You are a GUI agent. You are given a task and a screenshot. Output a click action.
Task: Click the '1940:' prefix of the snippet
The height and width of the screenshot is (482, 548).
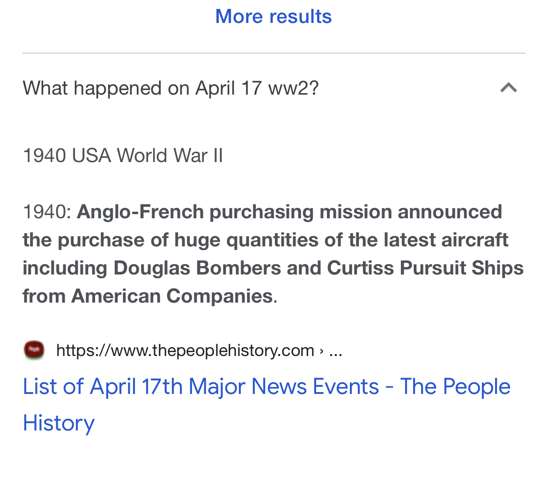click(x=47, y=212)
